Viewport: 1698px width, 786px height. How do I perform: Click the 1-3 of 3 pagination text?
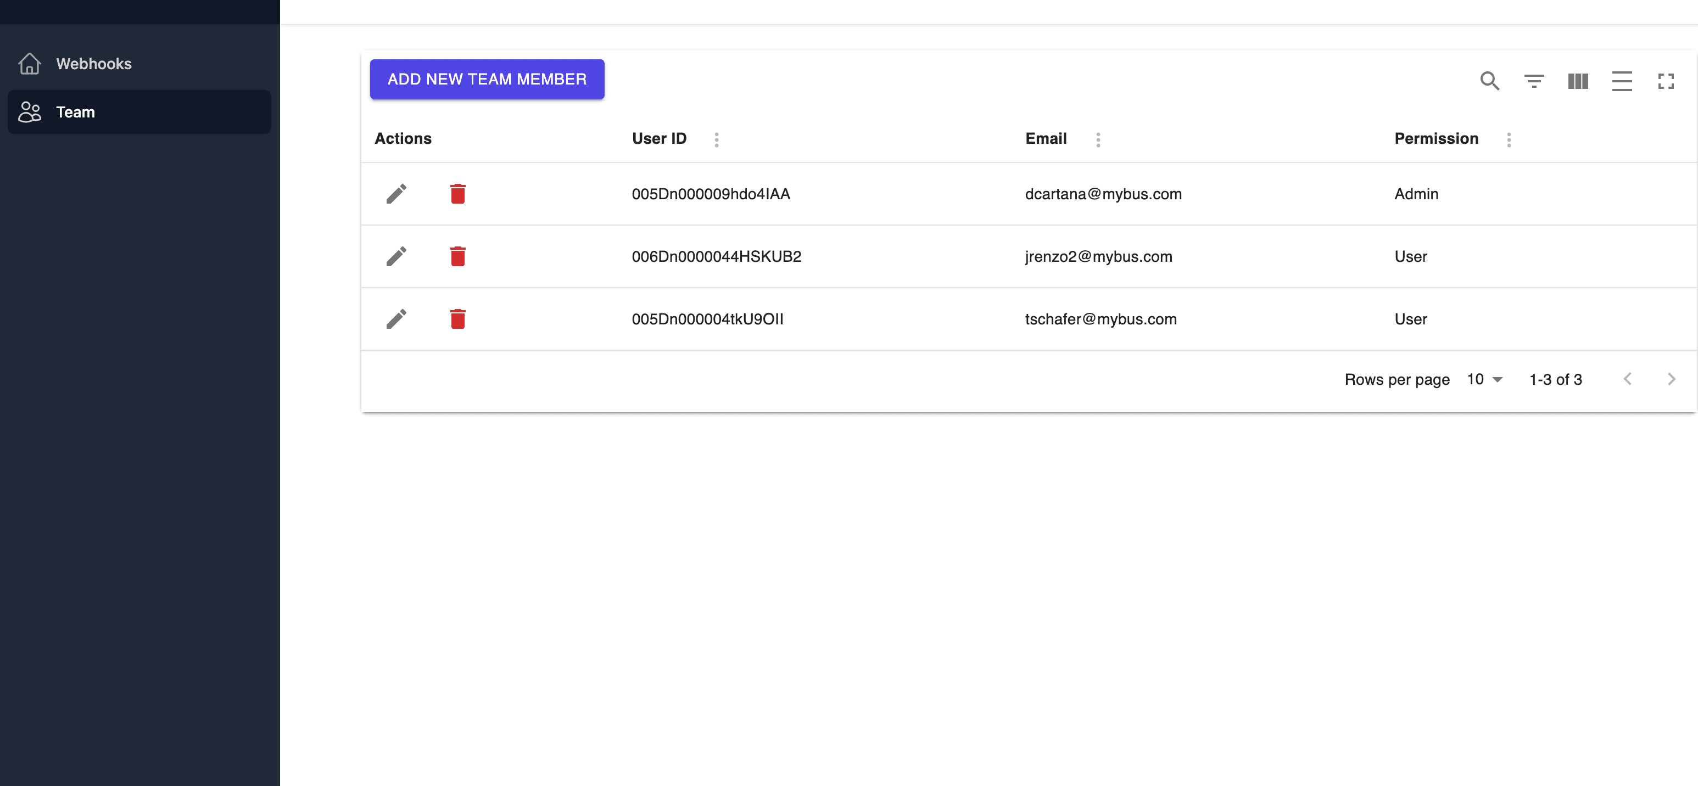1555,379
